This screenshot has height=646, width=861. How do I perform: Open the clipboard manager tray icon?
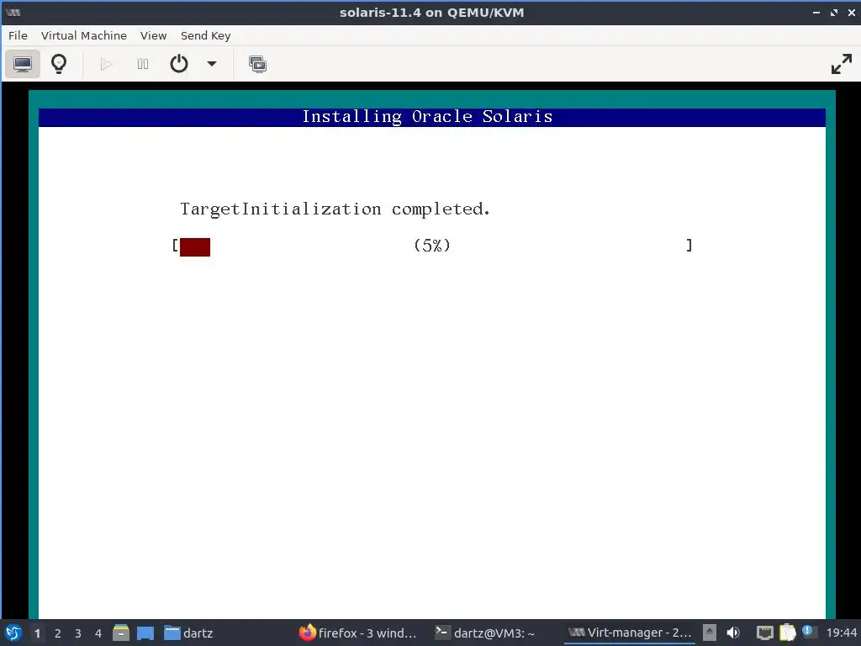(787, 633)
